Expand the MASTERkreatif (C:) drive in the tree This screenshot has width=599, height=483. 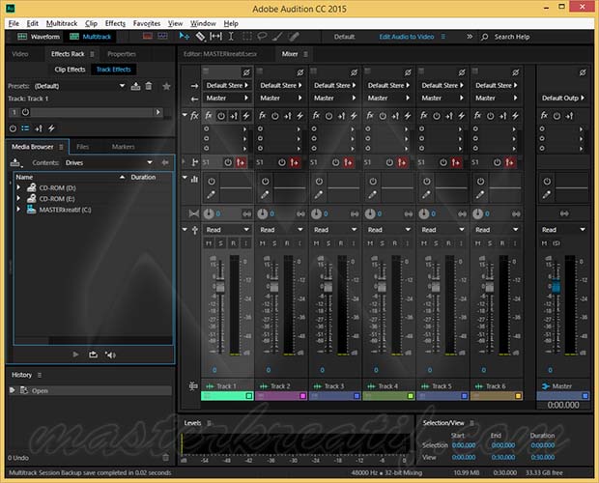pyautogui.click(x=18, y=209)
